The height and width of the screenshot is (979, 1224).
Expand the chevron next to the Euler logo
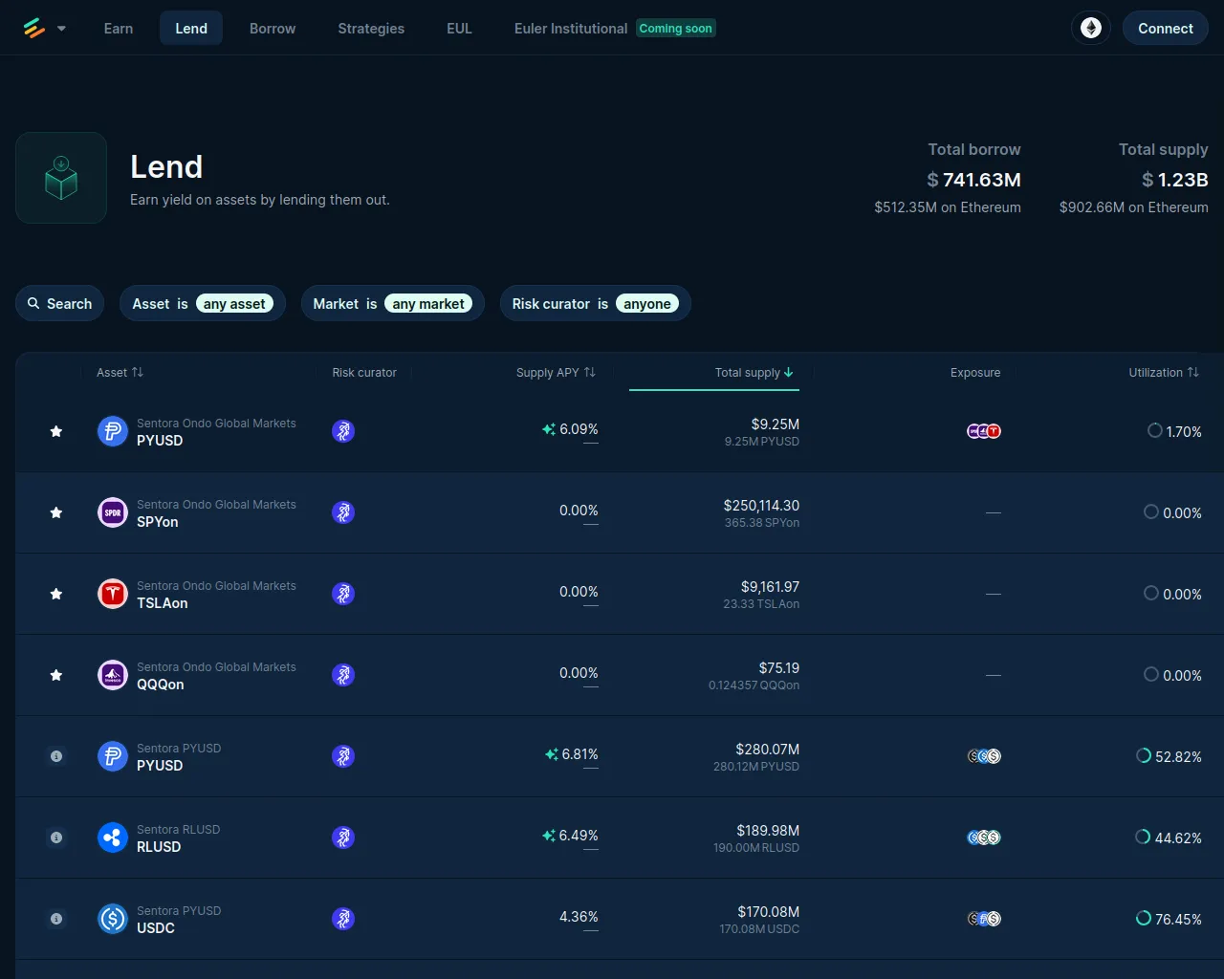tap(62, 29)
